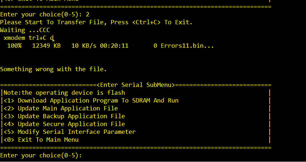Select "Update Backup Application File" option
The height and width of the screenshot is (162, 306).
(x=71, y=116)
